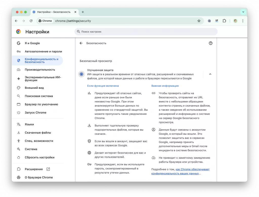Screen dimensions: 259x197
Task: Click the profile avatar in the toolbar
Action: tap(235, 21)
